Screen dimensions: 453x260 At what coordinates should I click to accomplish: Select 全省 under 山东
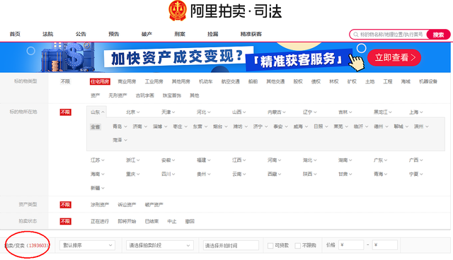(x=96, y=127)
